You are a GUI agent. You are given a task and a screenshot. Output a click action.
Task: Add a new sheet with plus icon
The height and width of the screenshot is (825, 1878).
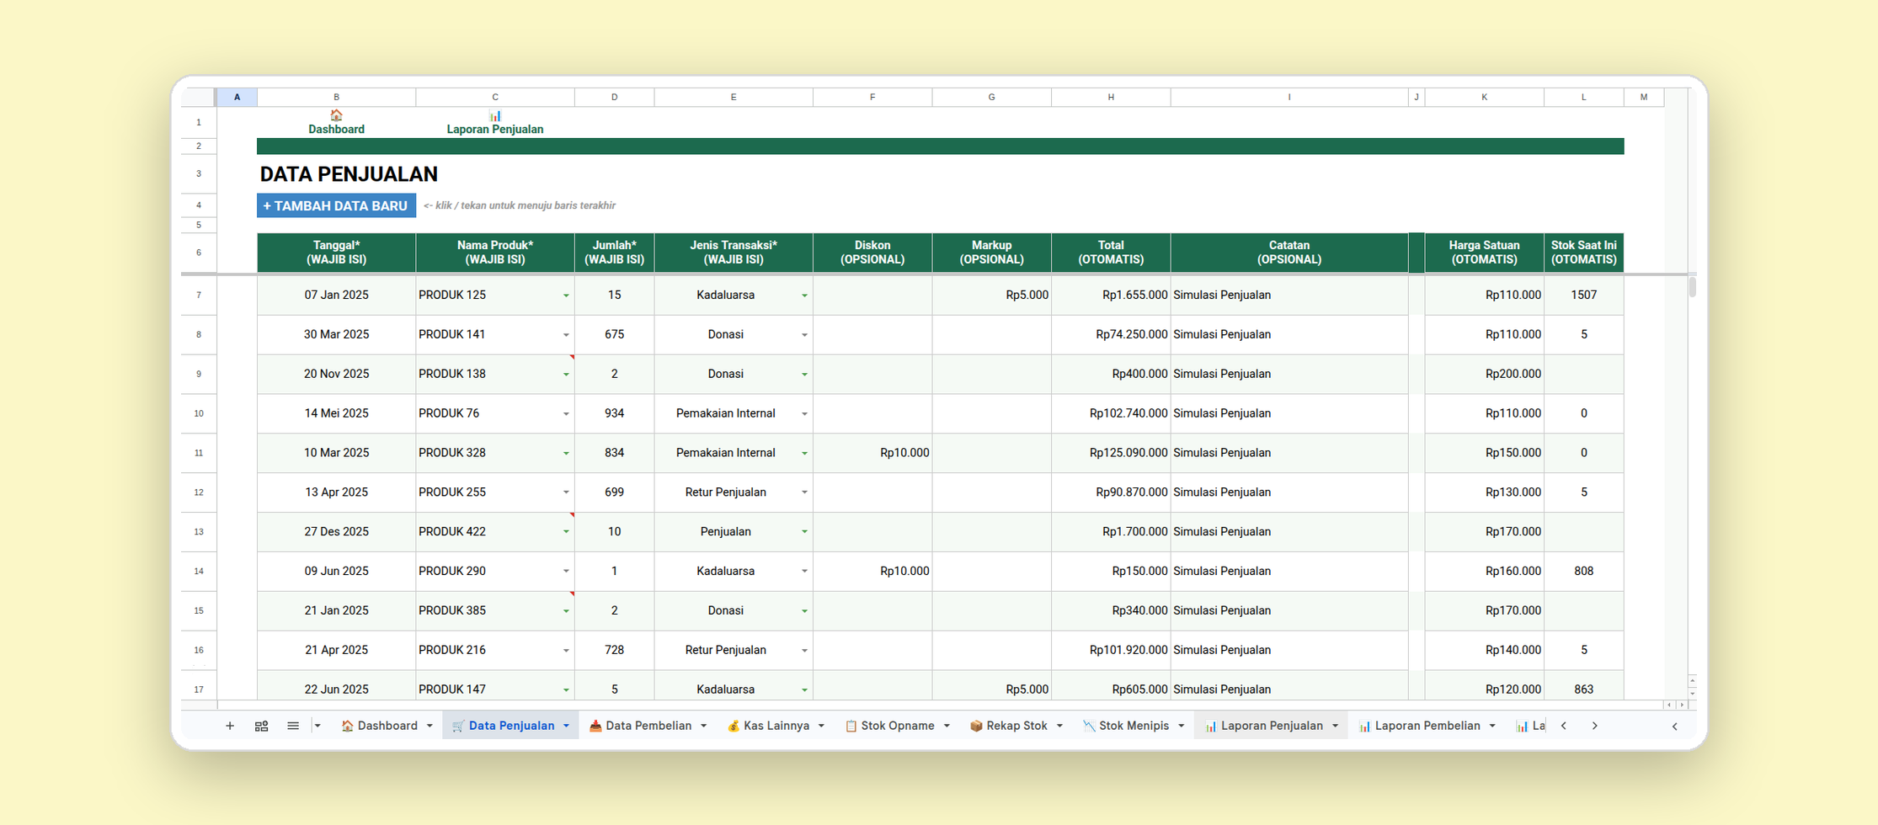tap(230, 726)
